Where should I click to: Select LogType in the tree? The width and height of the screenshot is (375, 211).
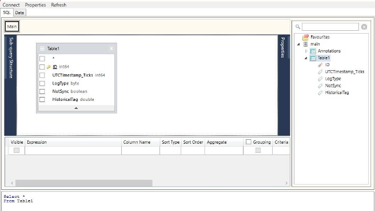click(333, 79)
